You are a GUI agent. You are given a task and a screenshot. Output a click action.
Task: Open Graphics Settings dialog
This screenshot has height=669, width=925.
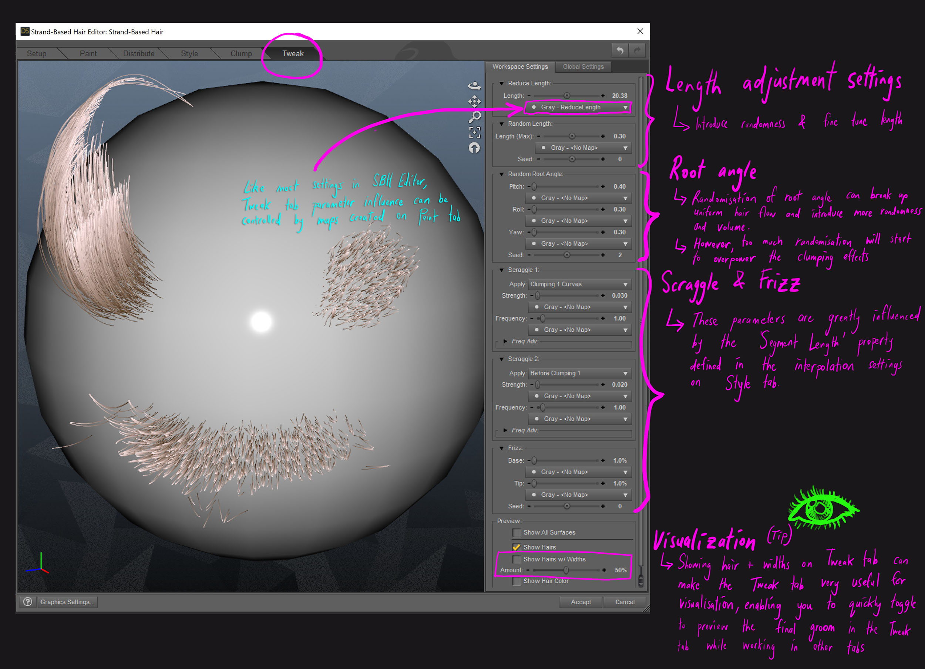point(67,602)
